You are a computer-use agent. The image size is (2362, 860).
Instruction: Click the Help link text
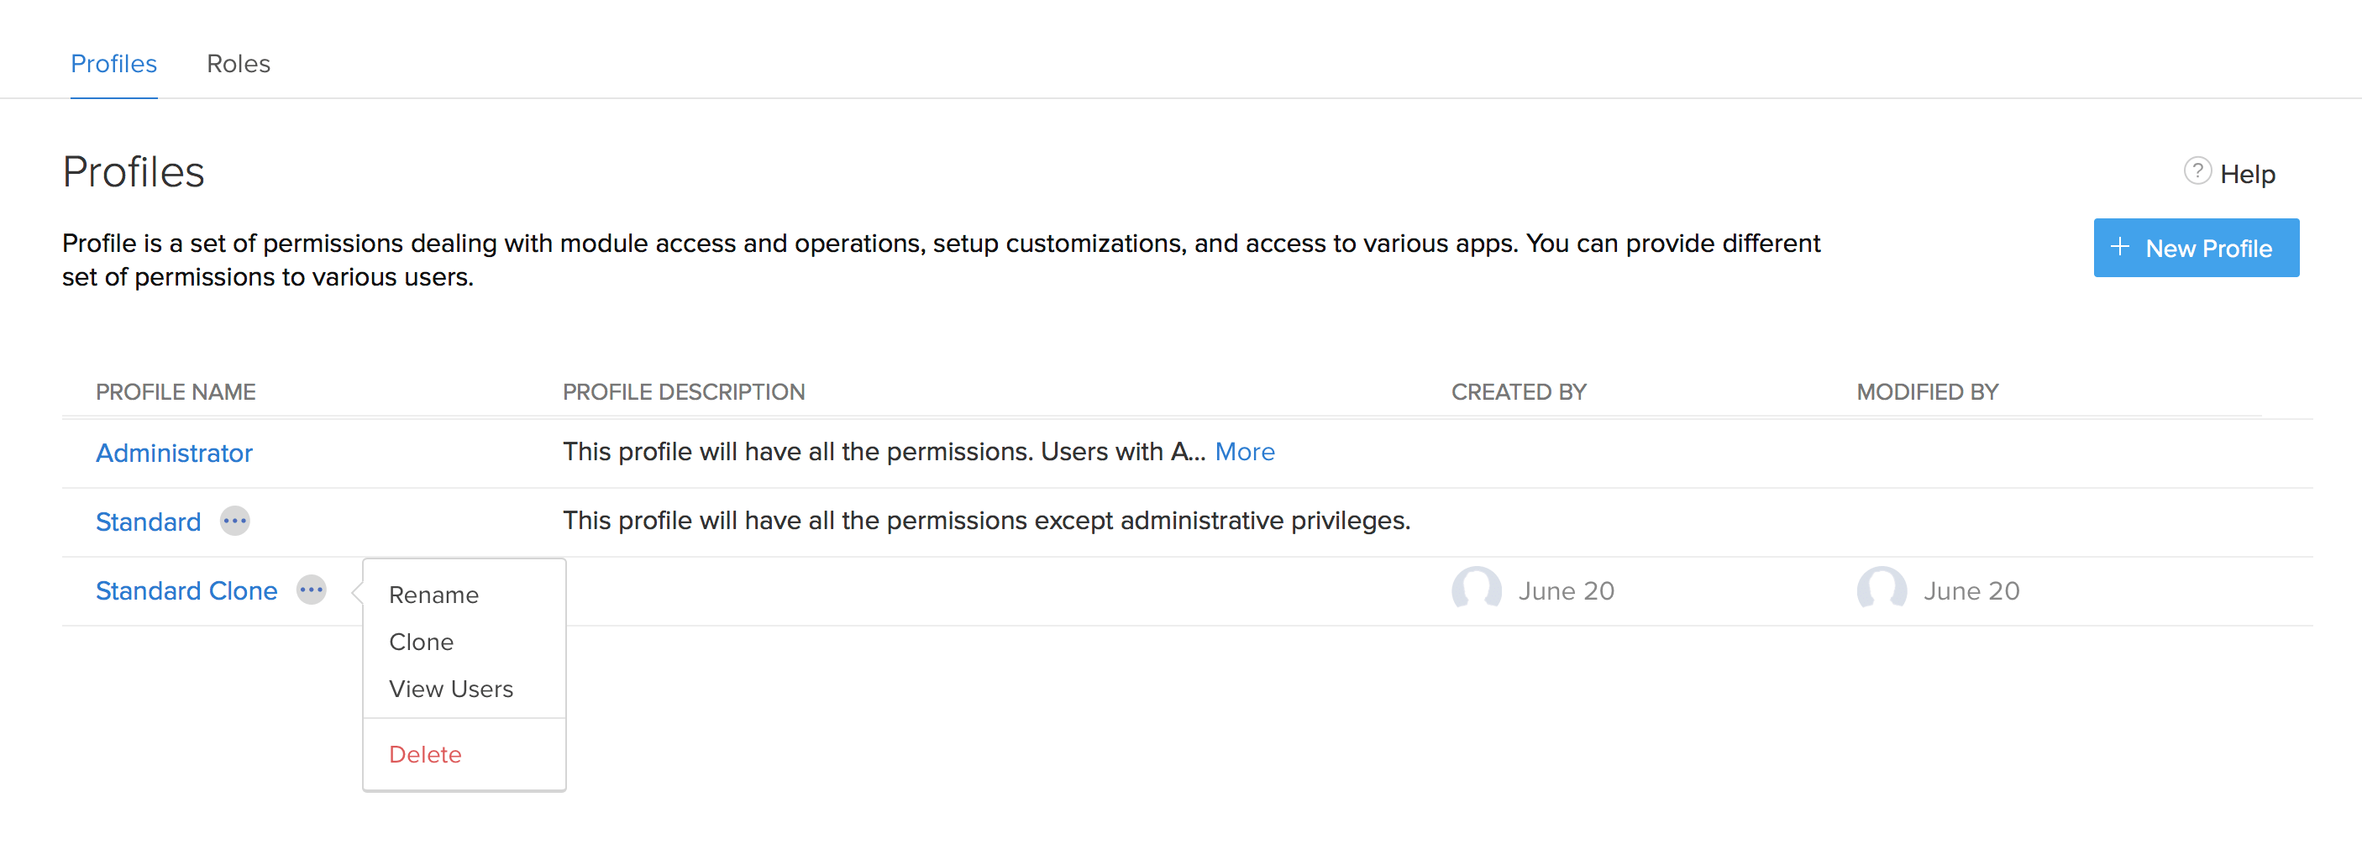point(2248,174)
